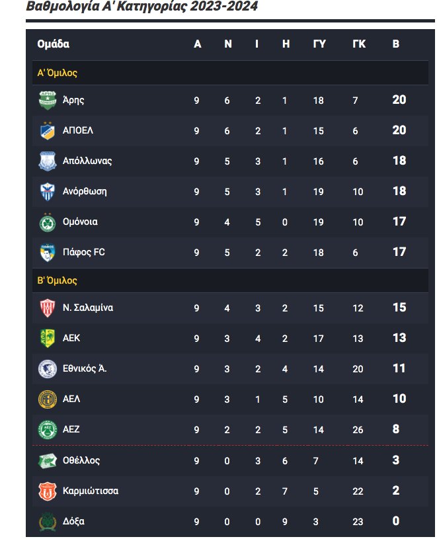Select the ΑΕΛ yellow circular logo
The height and width of the screenshot is (539, 437).
[x=48, y=399]
